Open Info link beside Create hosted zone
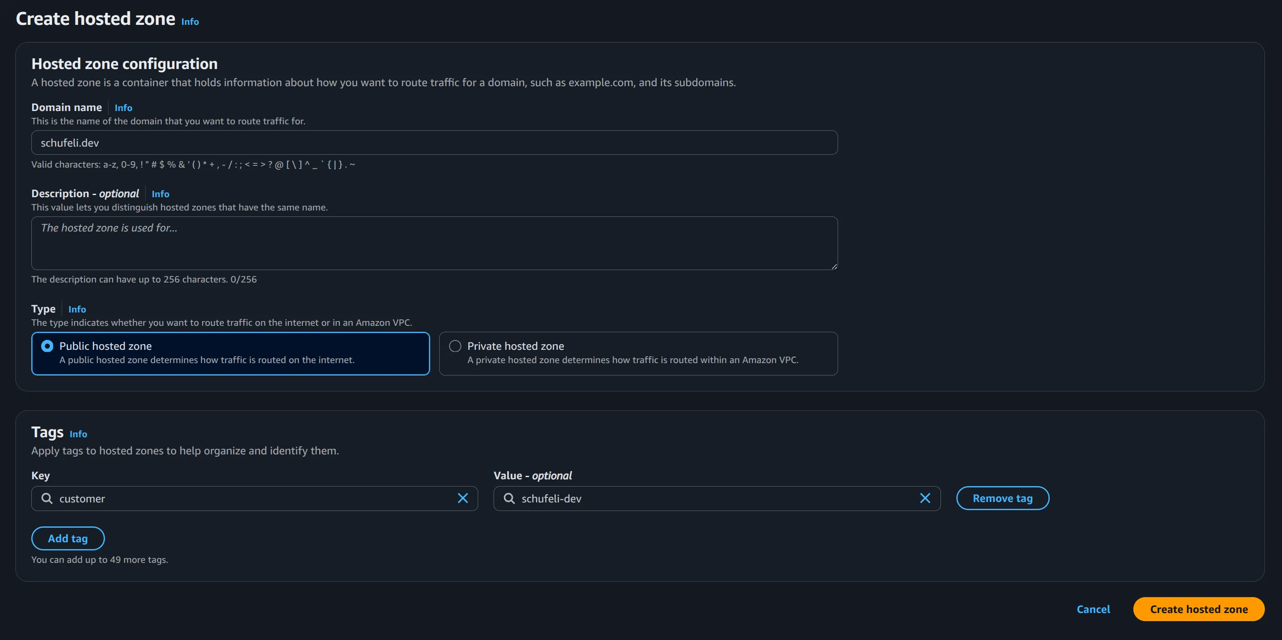 [190, 21]
